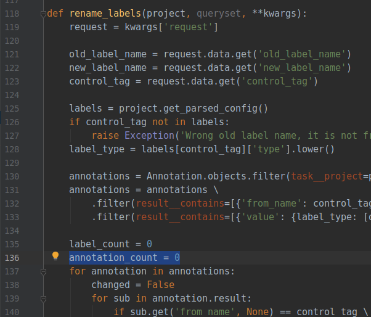Click 'annotation.result' on line 139
This screenshot has height=317, width=371.
tap(199, 298)
